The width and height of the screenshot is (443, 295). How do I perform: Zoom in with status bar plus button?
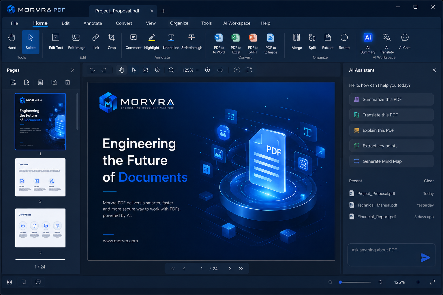pyautogui.click(x=418, y=282)
